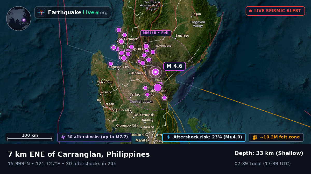
Task: Click the 100 km scale bar
Action: (30, 137)
